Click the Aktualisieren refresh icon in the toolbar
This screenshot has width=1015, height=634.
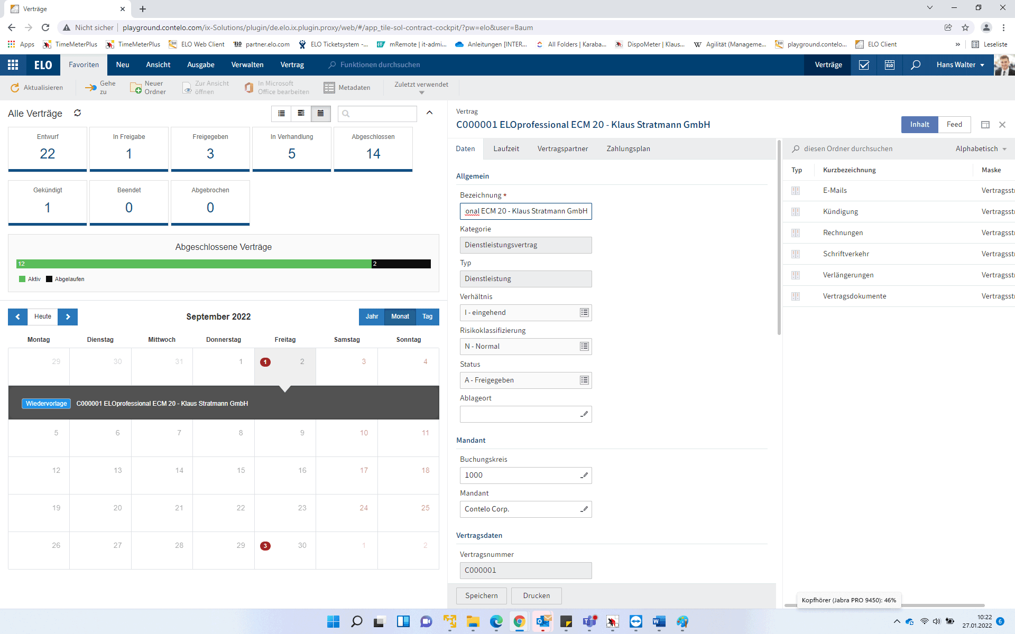coord(15,88)
